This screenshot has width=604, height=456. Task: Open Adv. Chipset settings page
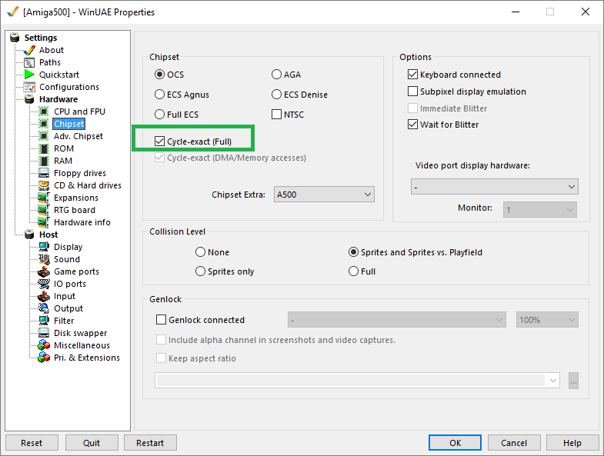pos(78,136)
